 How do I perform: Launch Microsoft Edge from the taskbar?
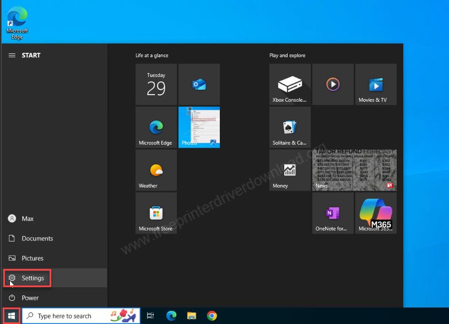[x=171, y=316]
